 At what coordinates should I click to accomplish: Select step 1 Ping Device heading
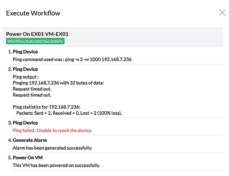point(23,52)
